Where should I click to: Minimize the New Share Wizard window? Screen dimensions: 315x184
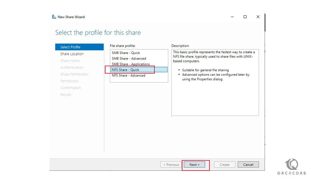click(x=232, y=17)
